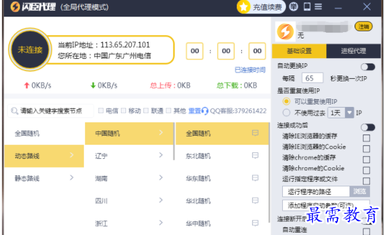This screenshot has width=384, height=235.
Task: Expand the 浙江 province chevron
Action: [x=161, y=223]
